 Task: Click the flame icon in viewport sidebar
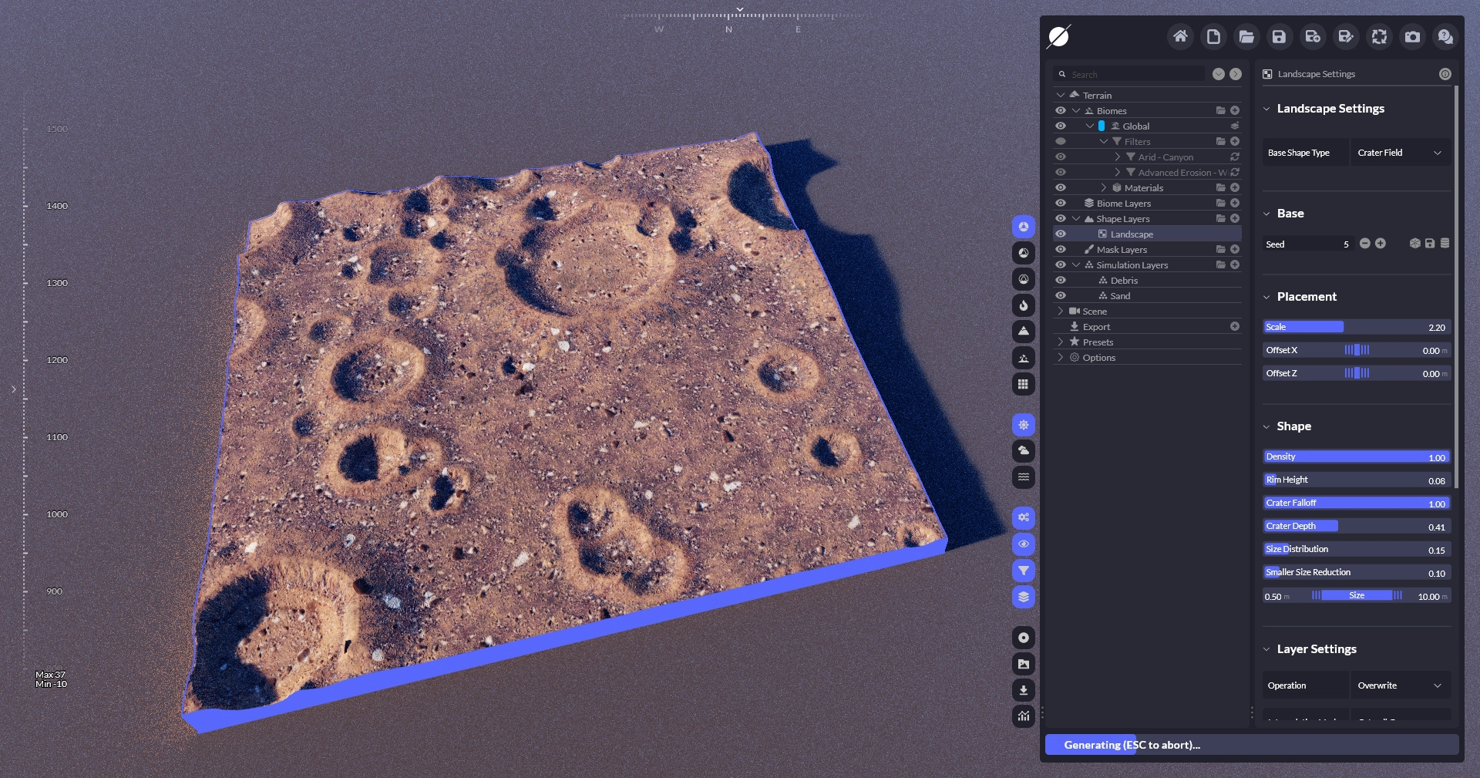tap(1023, 305)
